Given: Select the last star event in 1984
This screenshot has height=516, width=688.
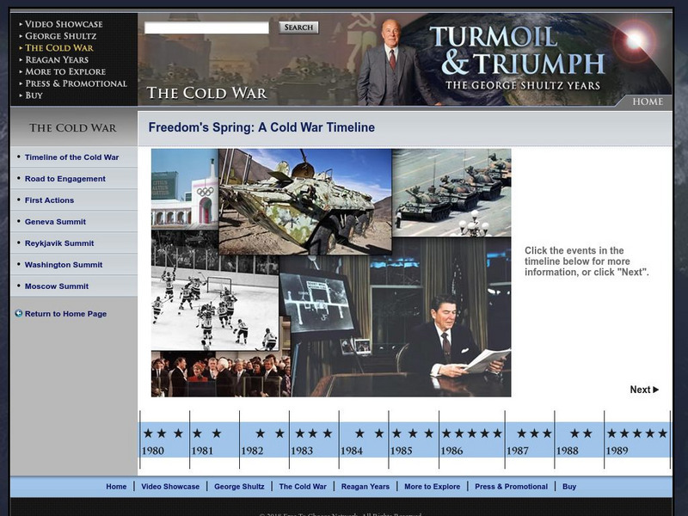Looking at the screenshot, I should tap(379, 433).
